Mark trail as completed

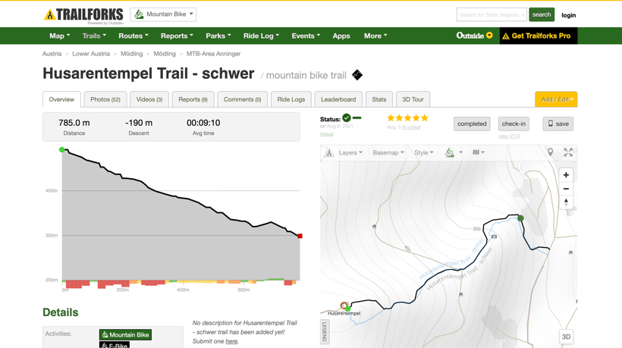click(x=472, y=124)
